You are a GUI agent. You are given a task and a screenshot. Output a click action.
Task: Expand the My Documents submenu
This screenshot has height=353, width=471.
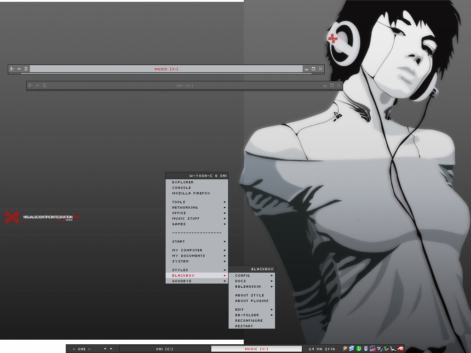tap(197, 256)
